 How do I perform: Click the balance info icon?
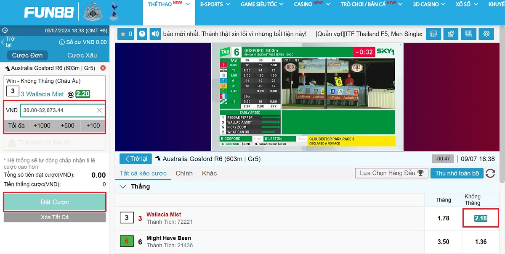[x=61, y=42]
